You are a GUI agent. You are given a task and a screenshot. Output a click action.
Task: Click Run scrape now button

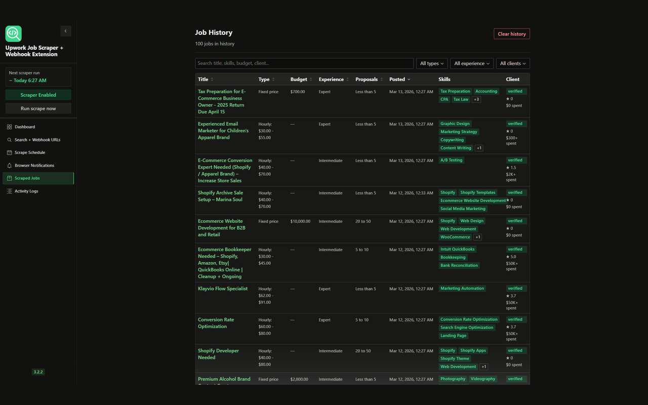click(38, 108)
